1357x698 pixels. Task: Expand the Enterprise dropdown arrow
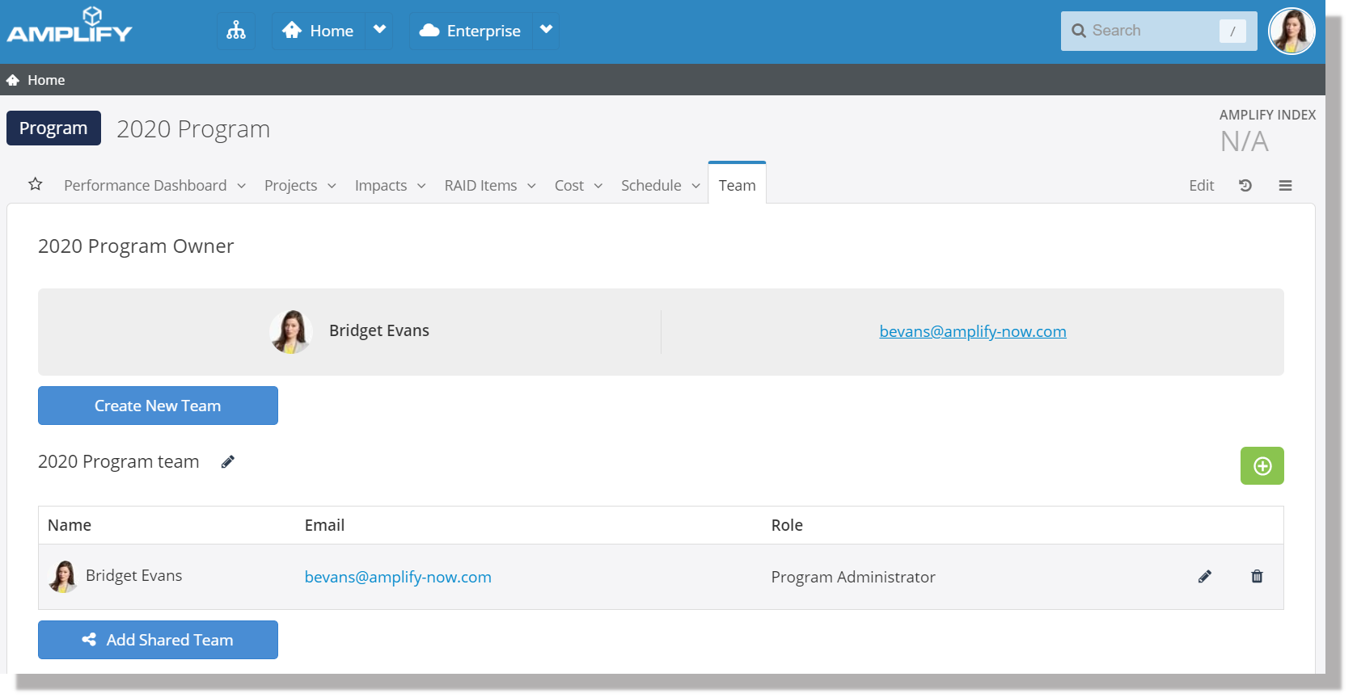(x=547, y=31)
